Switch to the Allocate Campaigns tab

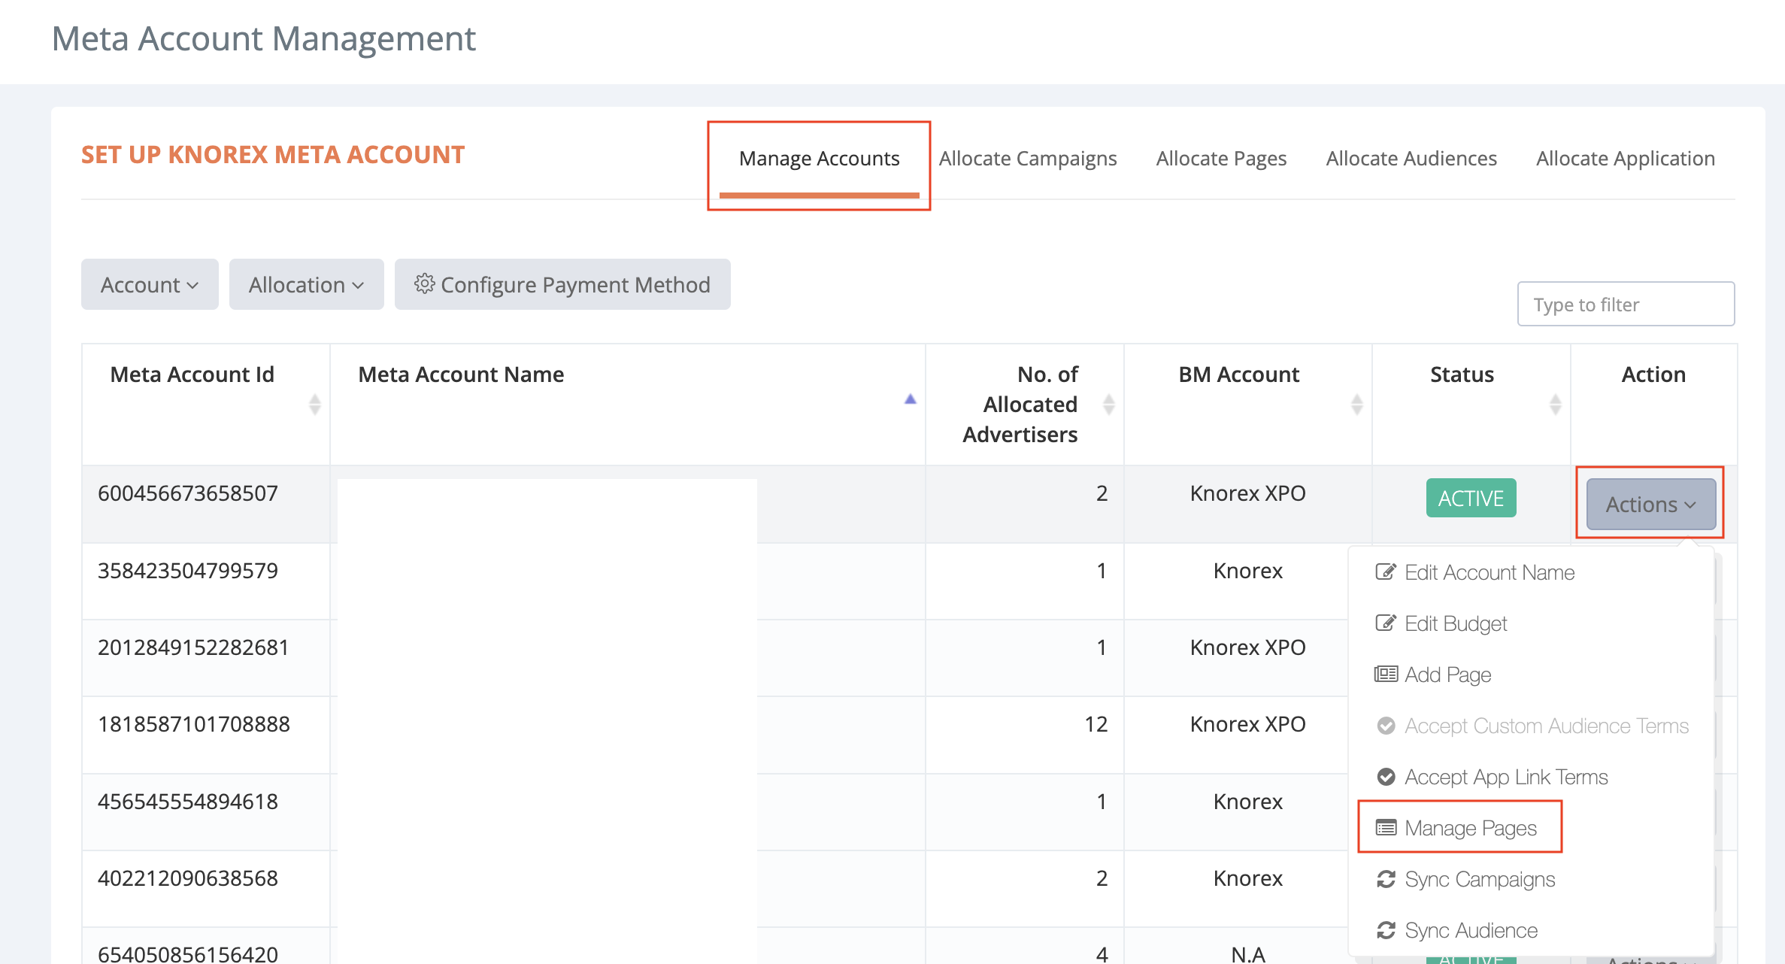tap(1027, 158)
